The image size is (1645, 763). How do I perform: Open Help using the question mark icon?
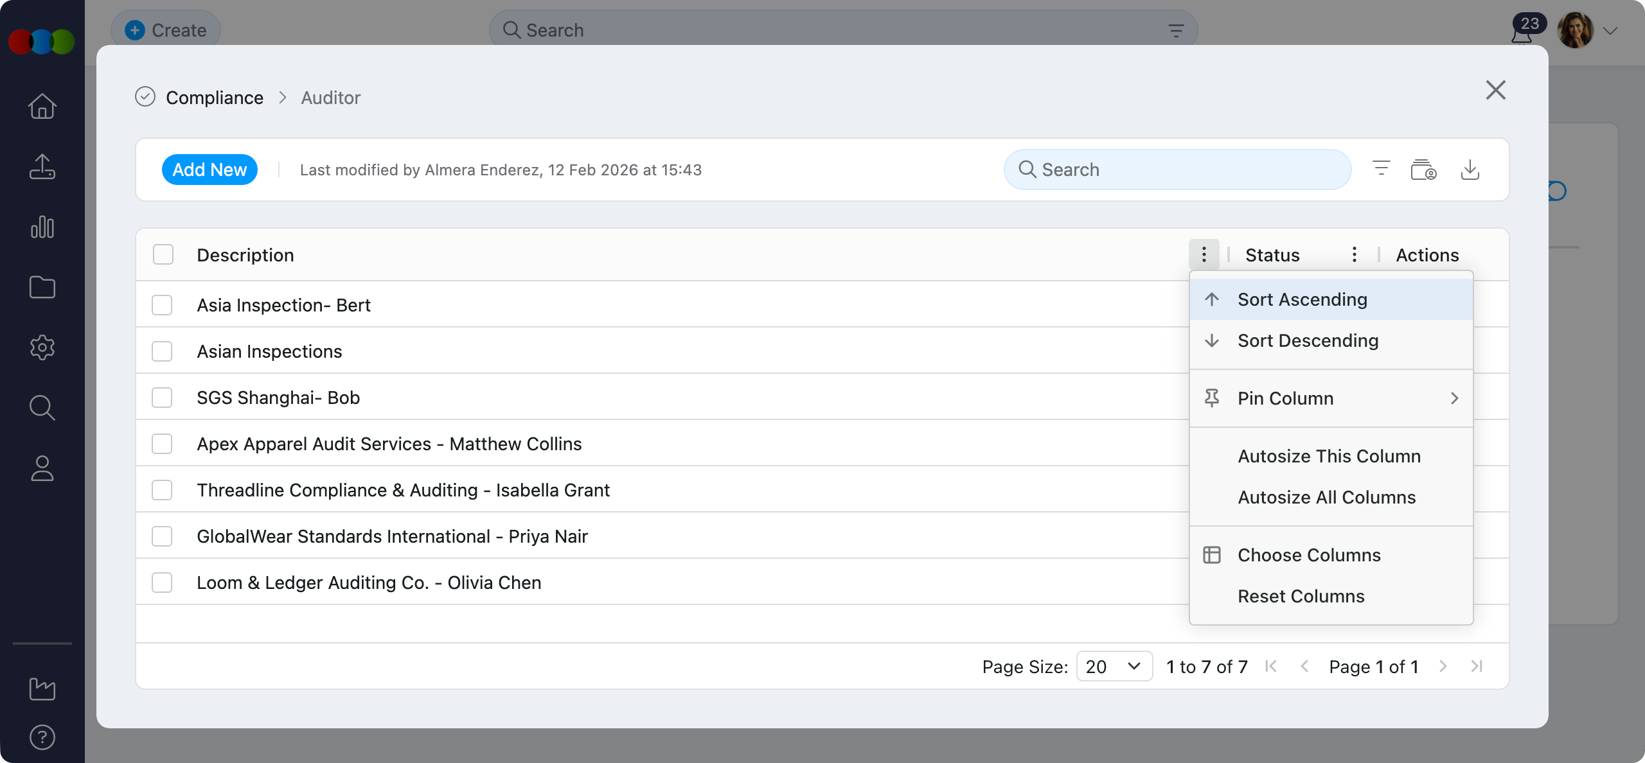point(42,736)
